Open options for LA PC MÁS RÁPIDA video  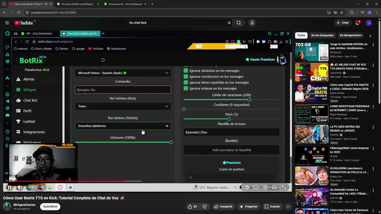point(373,127)
